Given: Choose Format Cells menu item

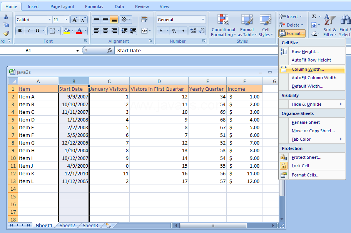Looking at the screenshot, I should pos(312,175).
